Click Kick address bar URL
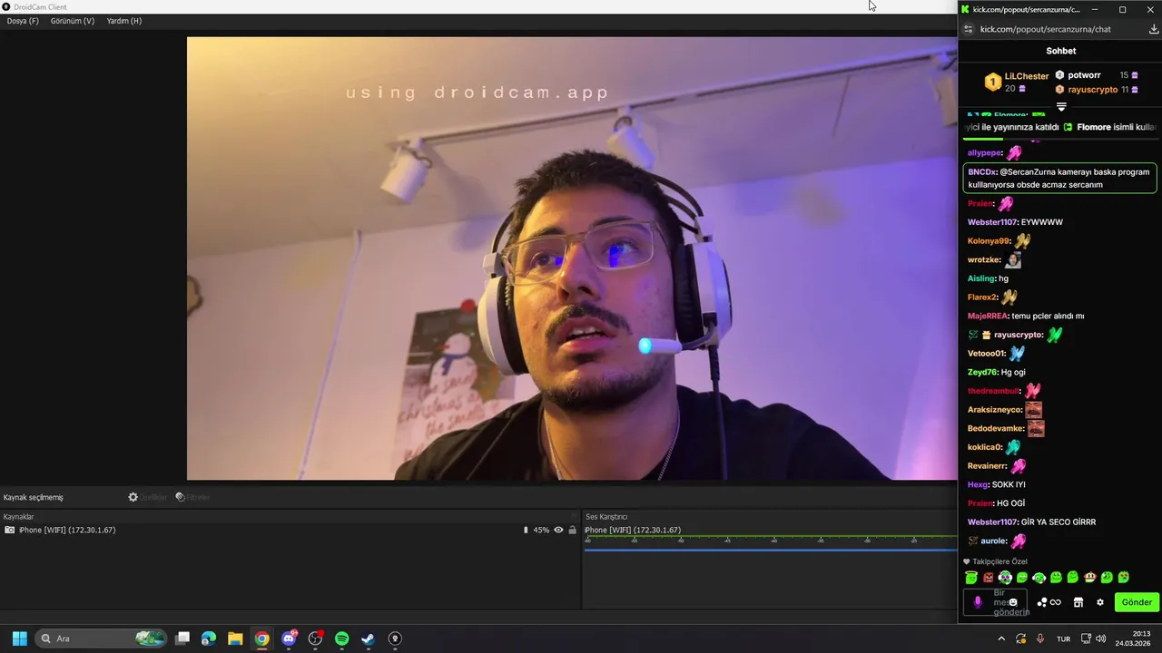The width and height of the screenshot is (1162, 653). click(1046, 29)
